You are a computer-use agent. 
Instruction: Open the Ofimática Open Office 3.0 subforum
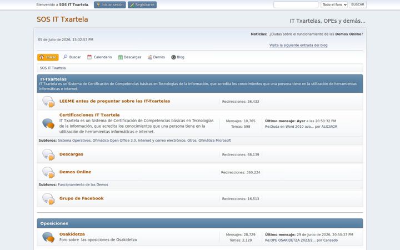point(114,141)
